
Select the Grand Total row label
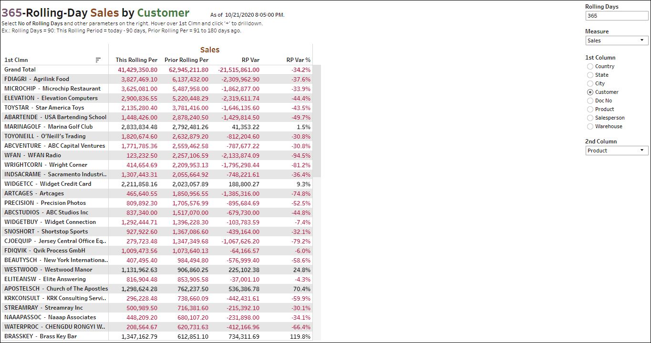[20, 70]
